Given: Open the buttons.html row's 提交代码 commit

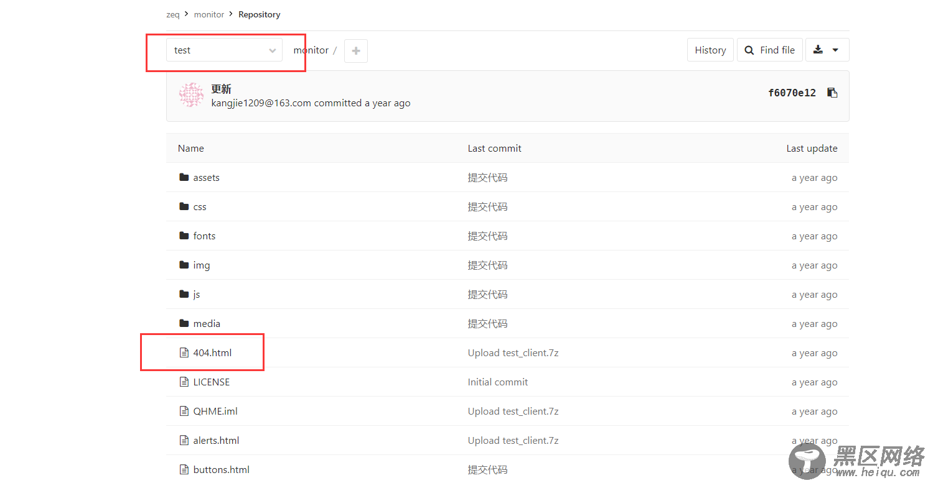Looking at the screenshot, I should [487, 470].
